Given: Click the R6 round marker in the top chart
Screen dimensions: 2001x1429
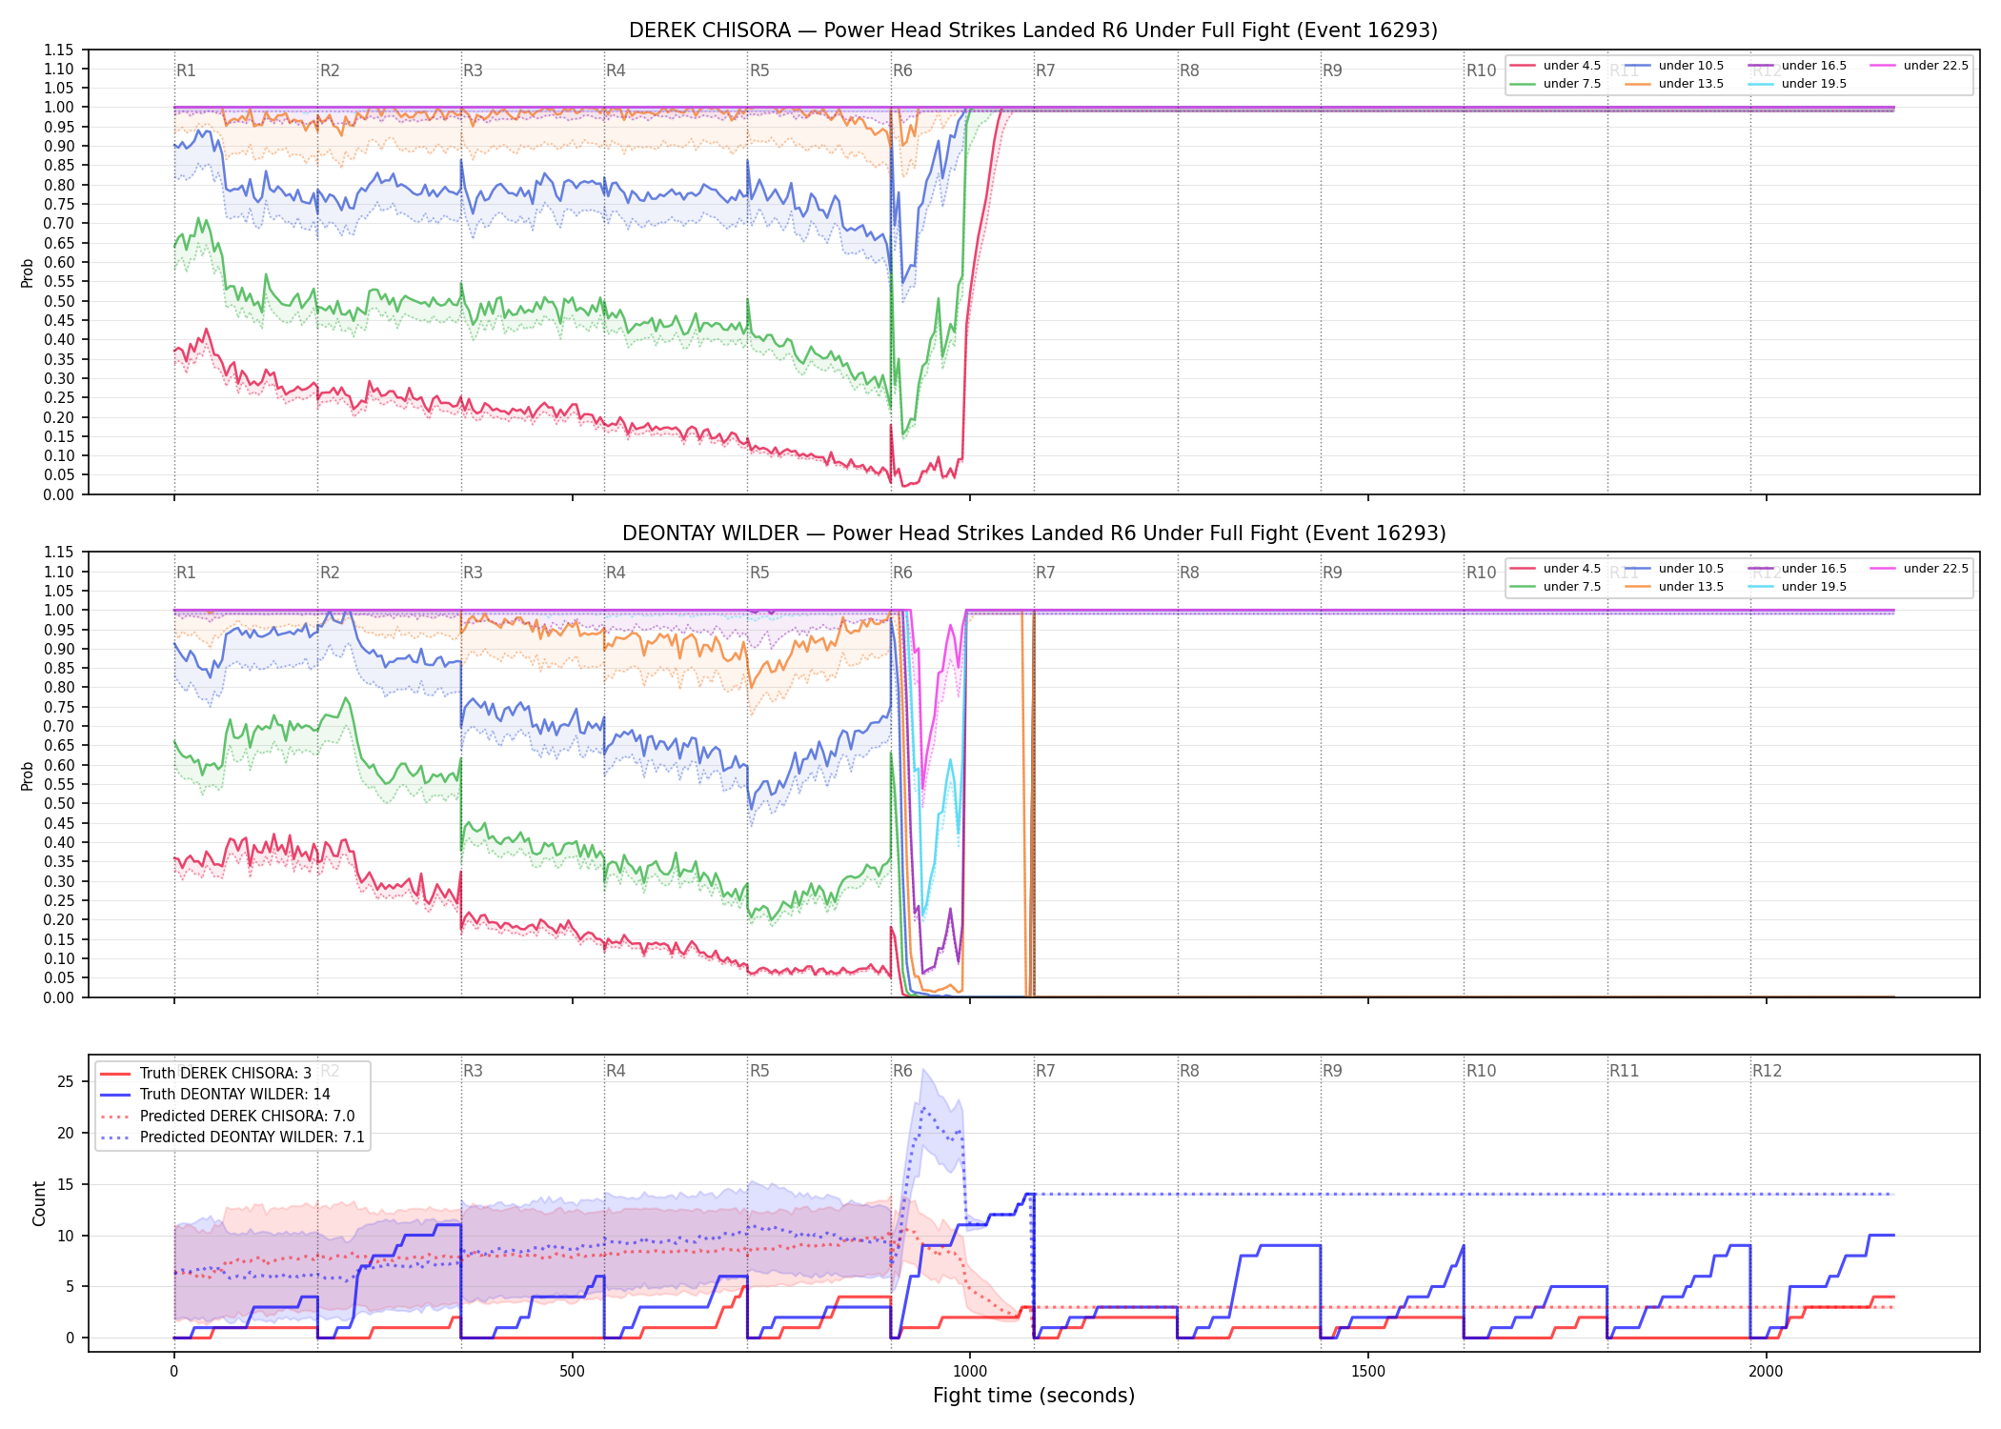Looking at the screenshot, I should tap(902, 70).
